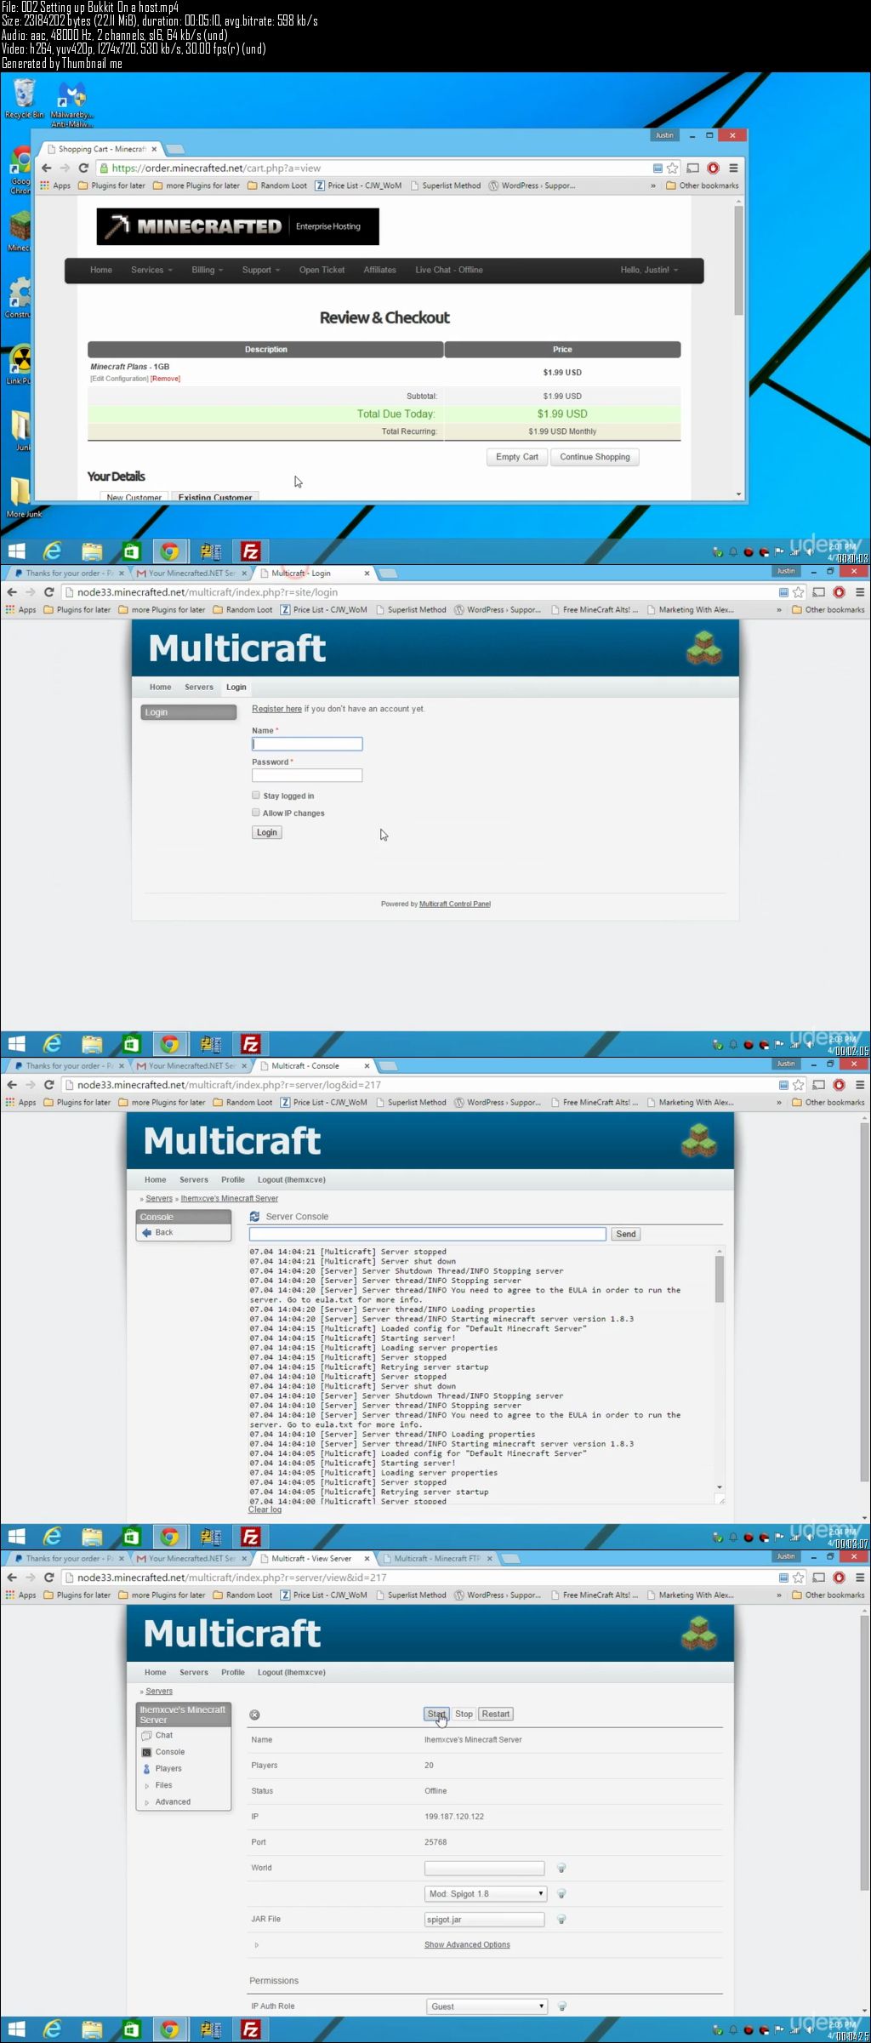871x2043 pixels.
Task: Click the Multicraft blocks logo on the Login page
Action: 704,648
